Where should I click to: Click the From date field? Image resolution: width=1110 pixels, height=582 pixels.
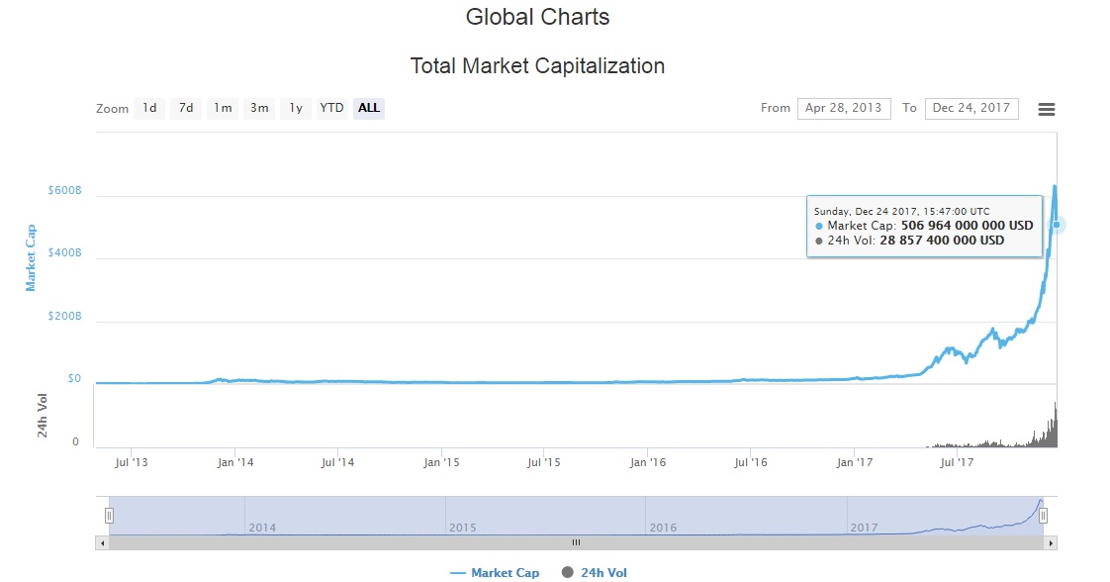843,108
